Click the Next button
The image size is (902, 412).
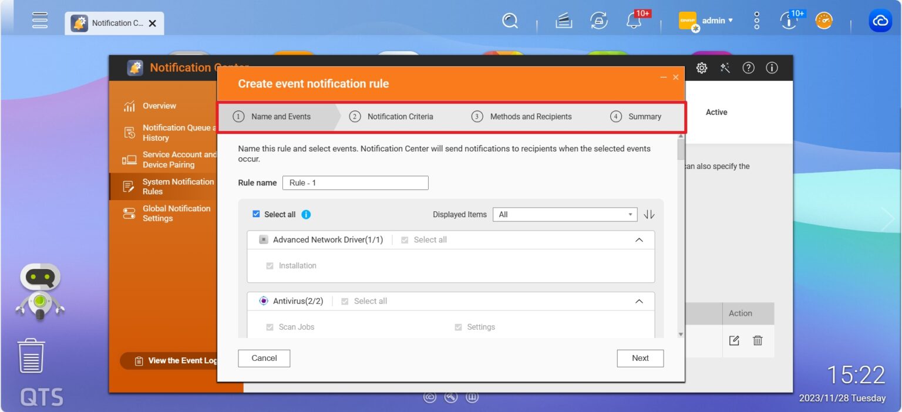coord(640,359)
